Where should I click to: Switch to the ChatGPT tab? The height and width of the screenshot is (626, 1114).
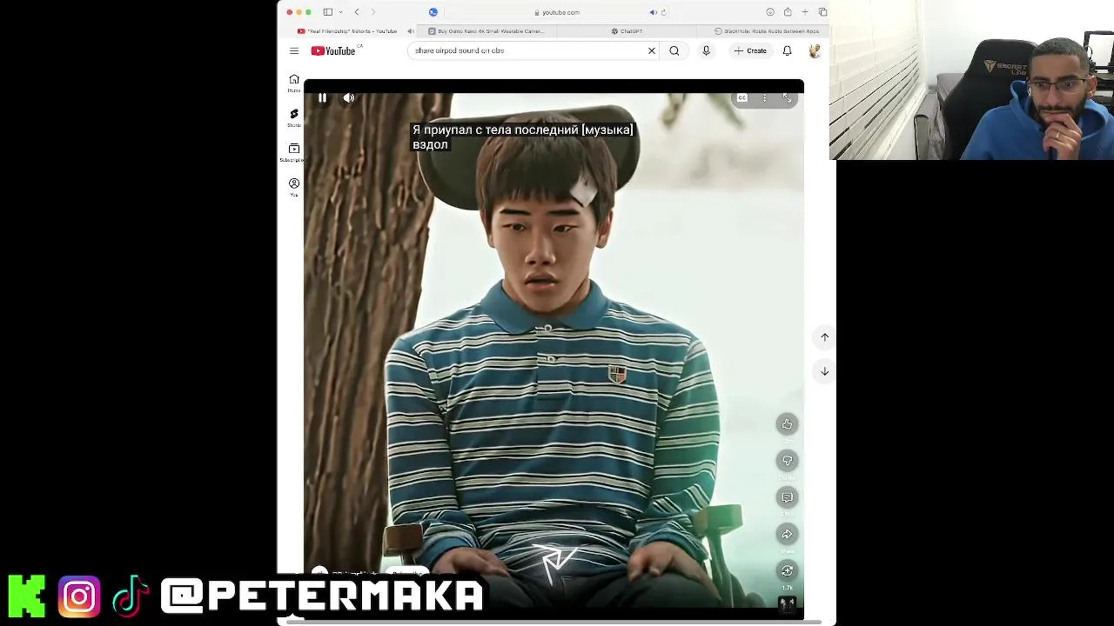(627, 31)
